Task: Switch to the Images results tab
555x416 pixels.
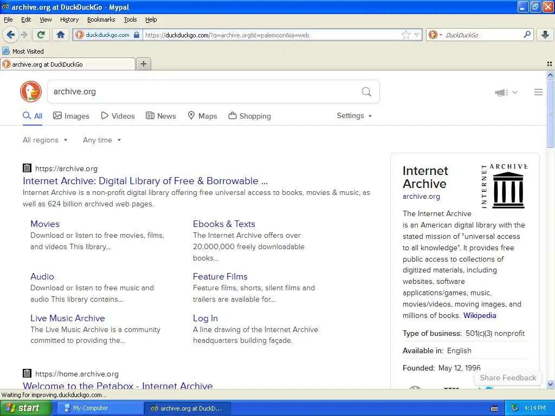Action: (x=71, y=116)
